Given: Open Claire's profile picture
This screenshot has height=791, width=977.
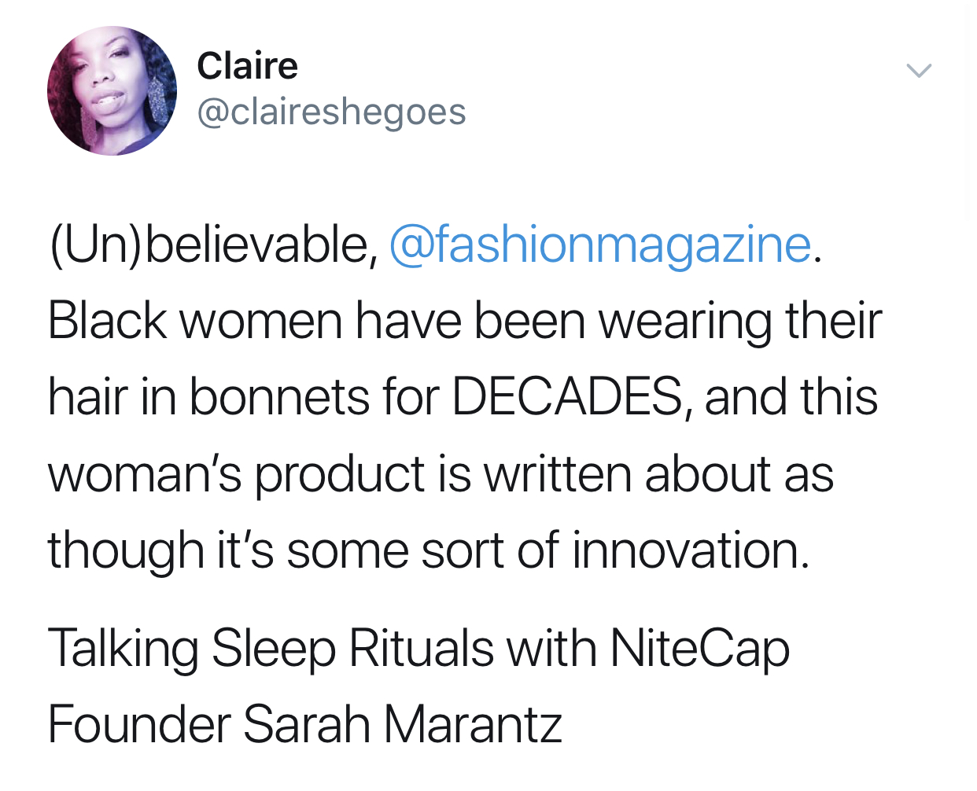Looking at the screenshot, I should tap(112, 91).
